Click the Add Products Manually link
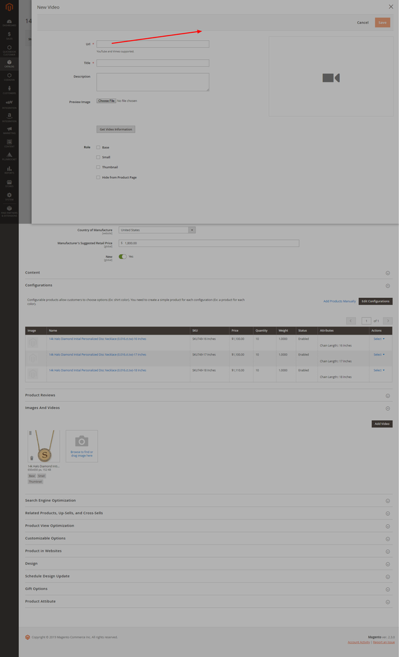399x657 pixels. pos(339,301)
